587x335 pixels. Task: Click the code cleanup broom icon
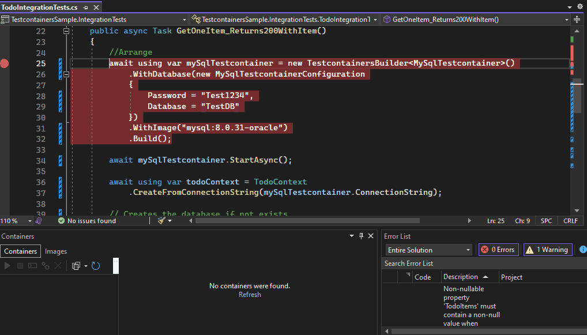point(161,221)
